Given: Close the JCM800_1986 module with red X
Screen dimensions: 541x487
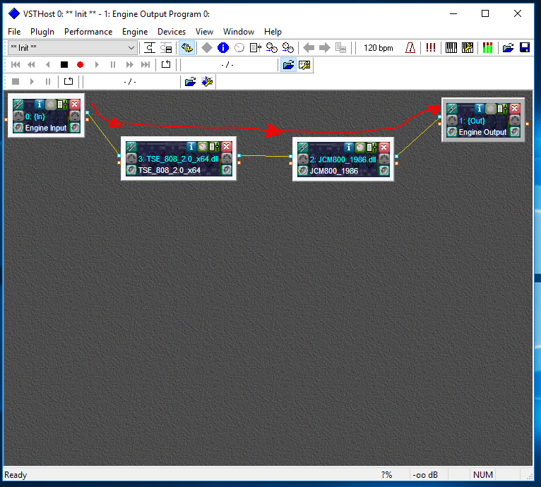Looking at the screenshot, I should click(x=384, y=148).
